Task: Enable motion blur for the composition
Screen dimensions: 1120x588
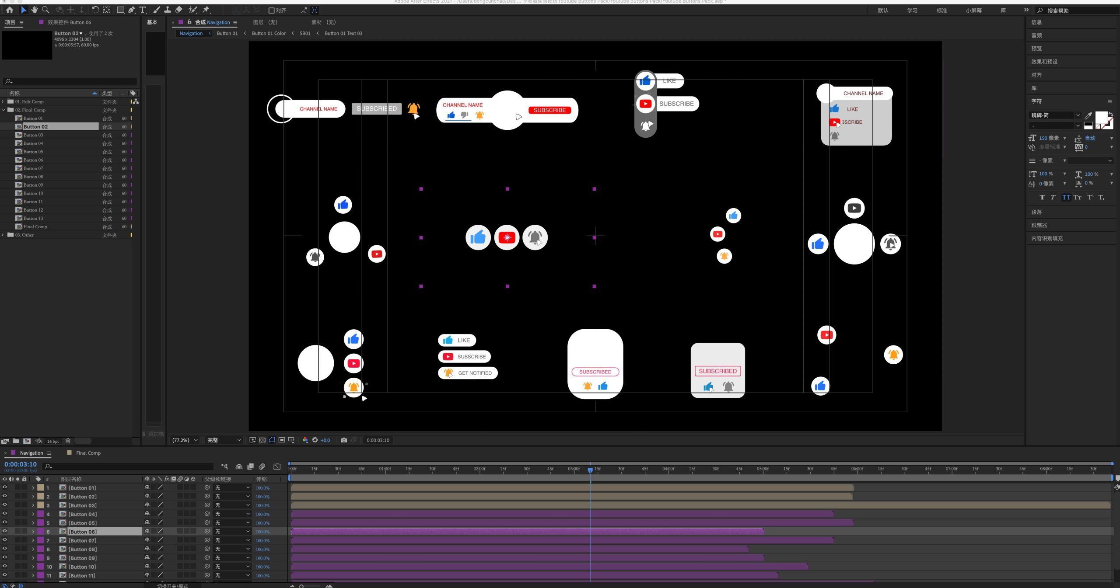Action: pos(262,467)
